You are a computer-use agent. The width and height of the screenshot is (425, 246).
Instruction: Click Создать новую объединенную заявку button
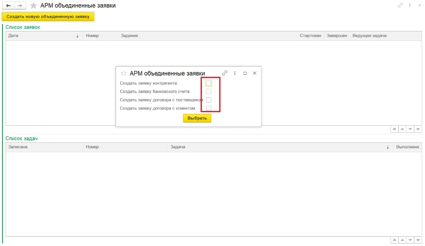point(48,17)
